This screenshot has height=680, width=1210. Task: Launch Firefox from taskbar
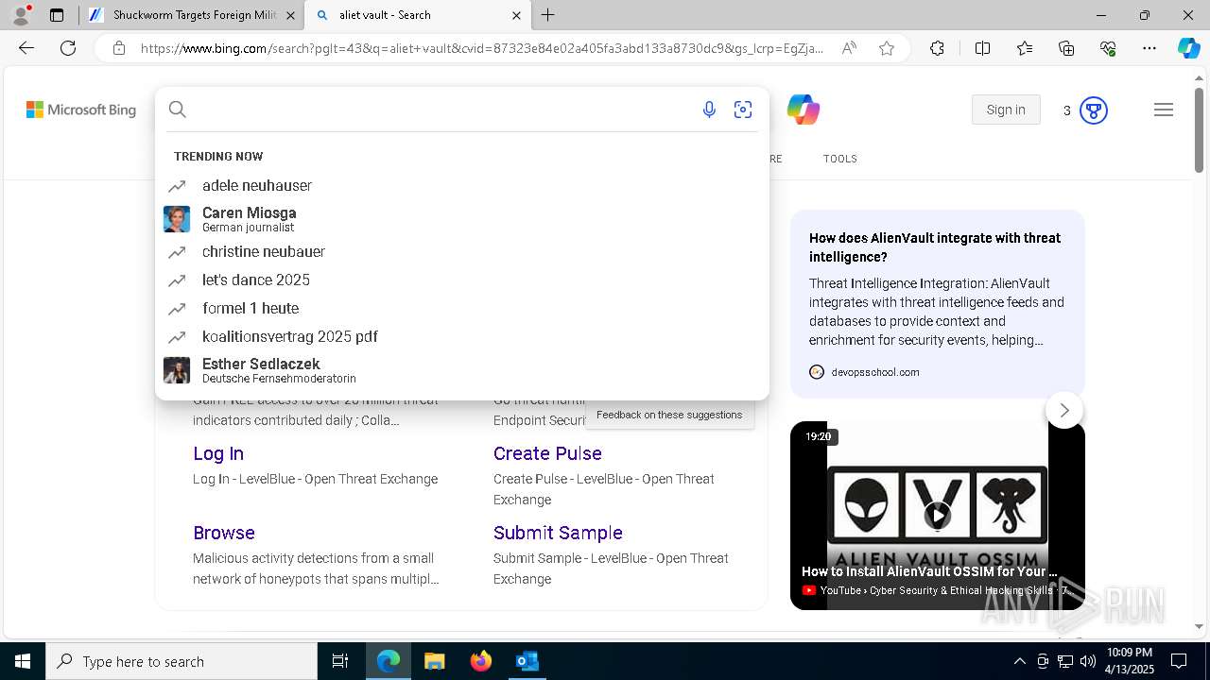pos(481,661)
